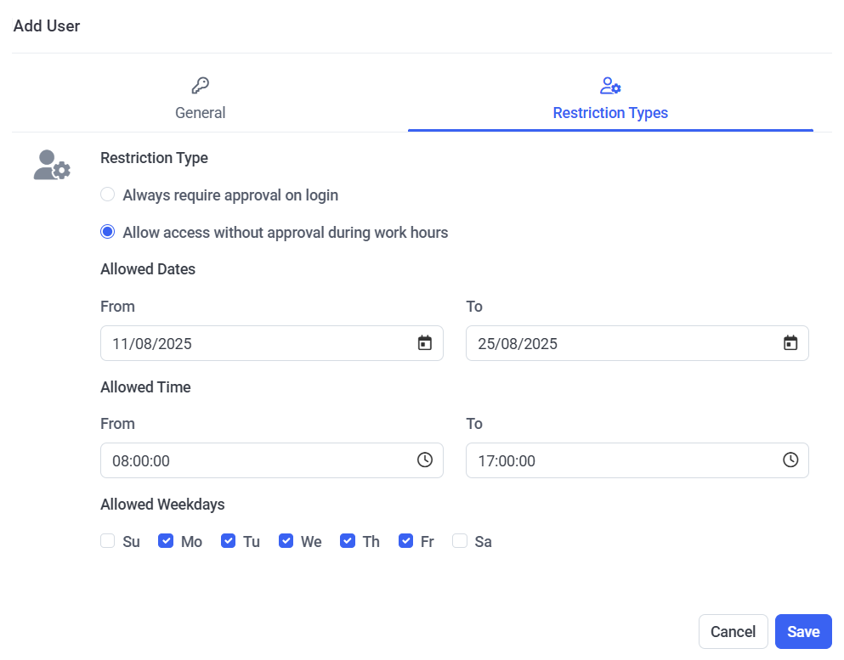Enable the Sa weekday checkbox
The height and width of the screenshot is (660, 844).
coord(460,541)
